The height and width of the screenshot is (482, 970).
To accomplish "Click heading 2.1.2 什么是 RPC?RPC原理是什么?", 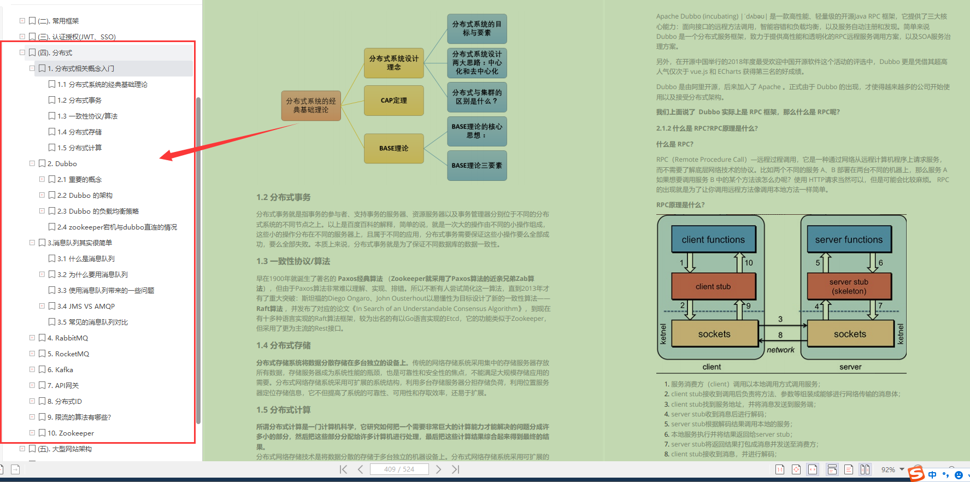I will click(x=707, y=128).
